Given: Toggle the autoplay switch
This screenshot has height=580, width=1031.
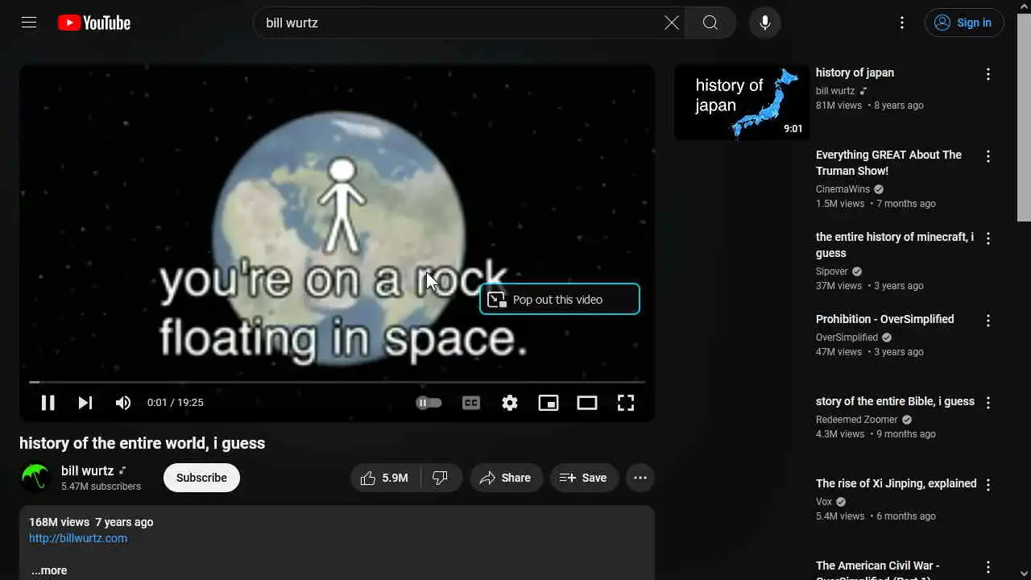Looking at the screenshot, I should 429,403.
